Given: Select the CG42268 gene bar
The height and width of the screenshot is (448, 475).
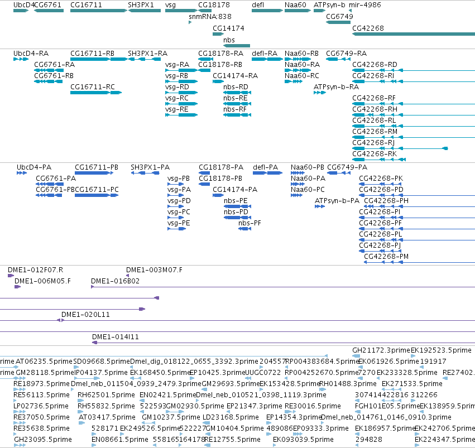Looking at the screenshot, I should tap(414, 34).
